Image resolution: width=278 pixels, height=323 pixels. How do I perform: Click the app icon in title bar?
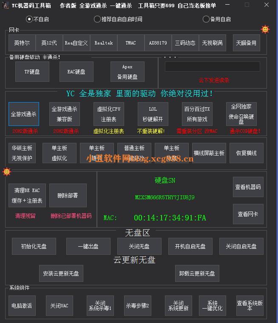pyautogui.click(x=6, y=5)
